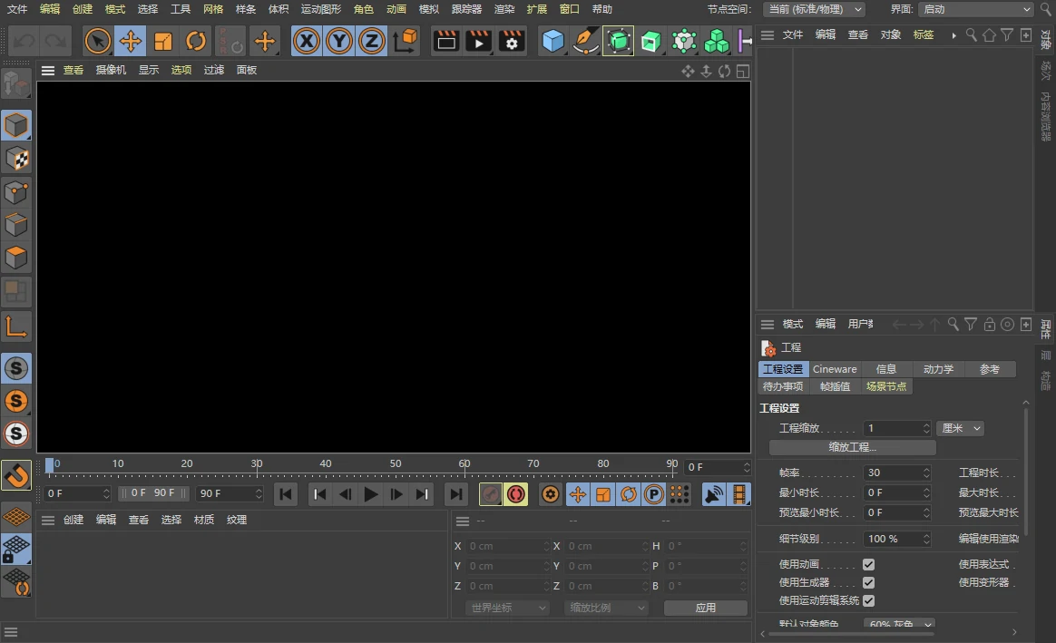1056x643 pixels.
Task: Switch to the Cineware tab
Action: point(836,368)
